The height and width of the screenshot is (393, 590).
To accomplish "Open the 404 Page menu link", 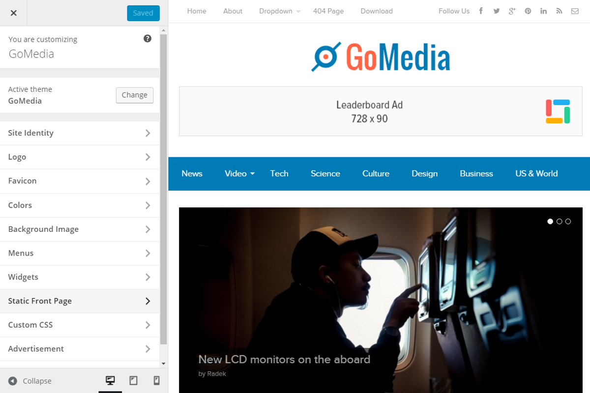I will [328, 11].
